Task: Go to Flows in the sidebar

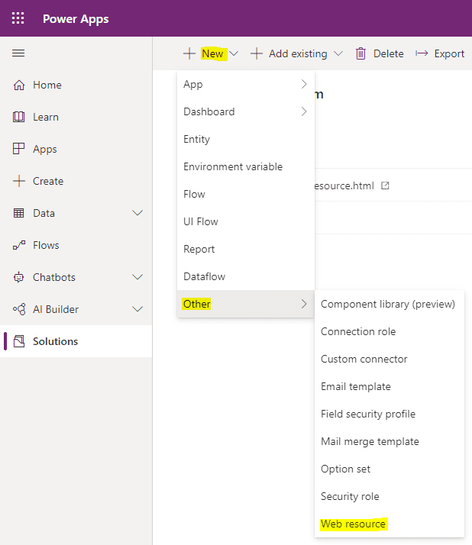Action: tap(46, 245)
